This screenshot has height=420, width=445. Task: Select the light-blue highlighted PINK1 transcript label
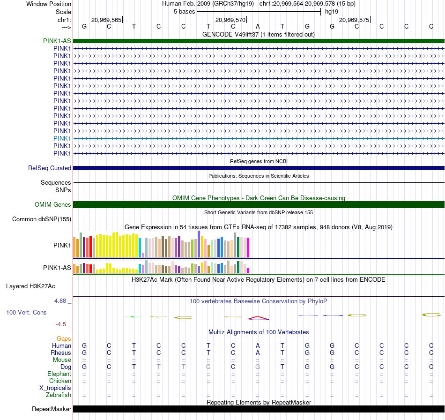point(62,138)
